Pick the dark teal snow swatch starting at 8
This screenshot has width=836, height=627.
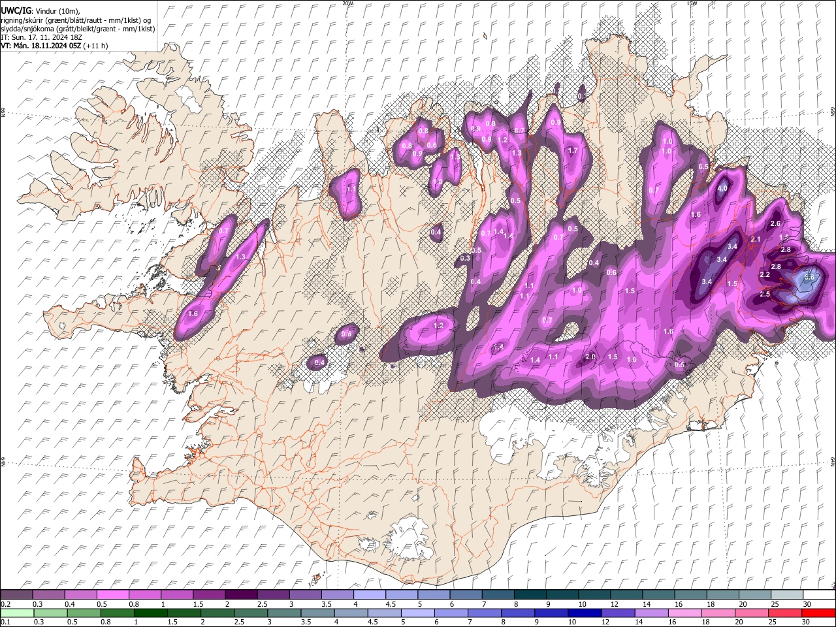pos(530,595)
